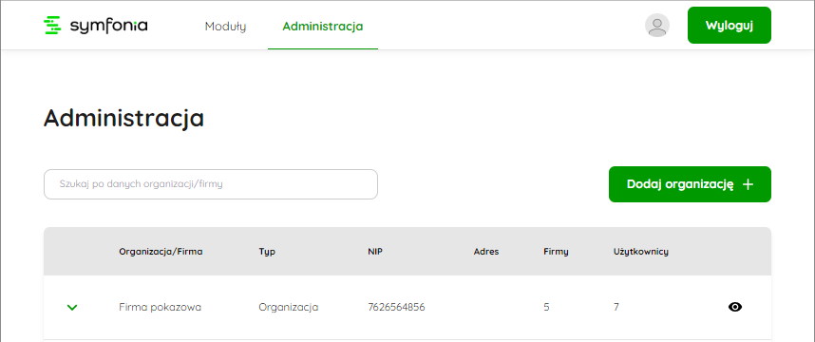Select the Firma pokazowa name cell
815x342 pixels.
point(161,307)
